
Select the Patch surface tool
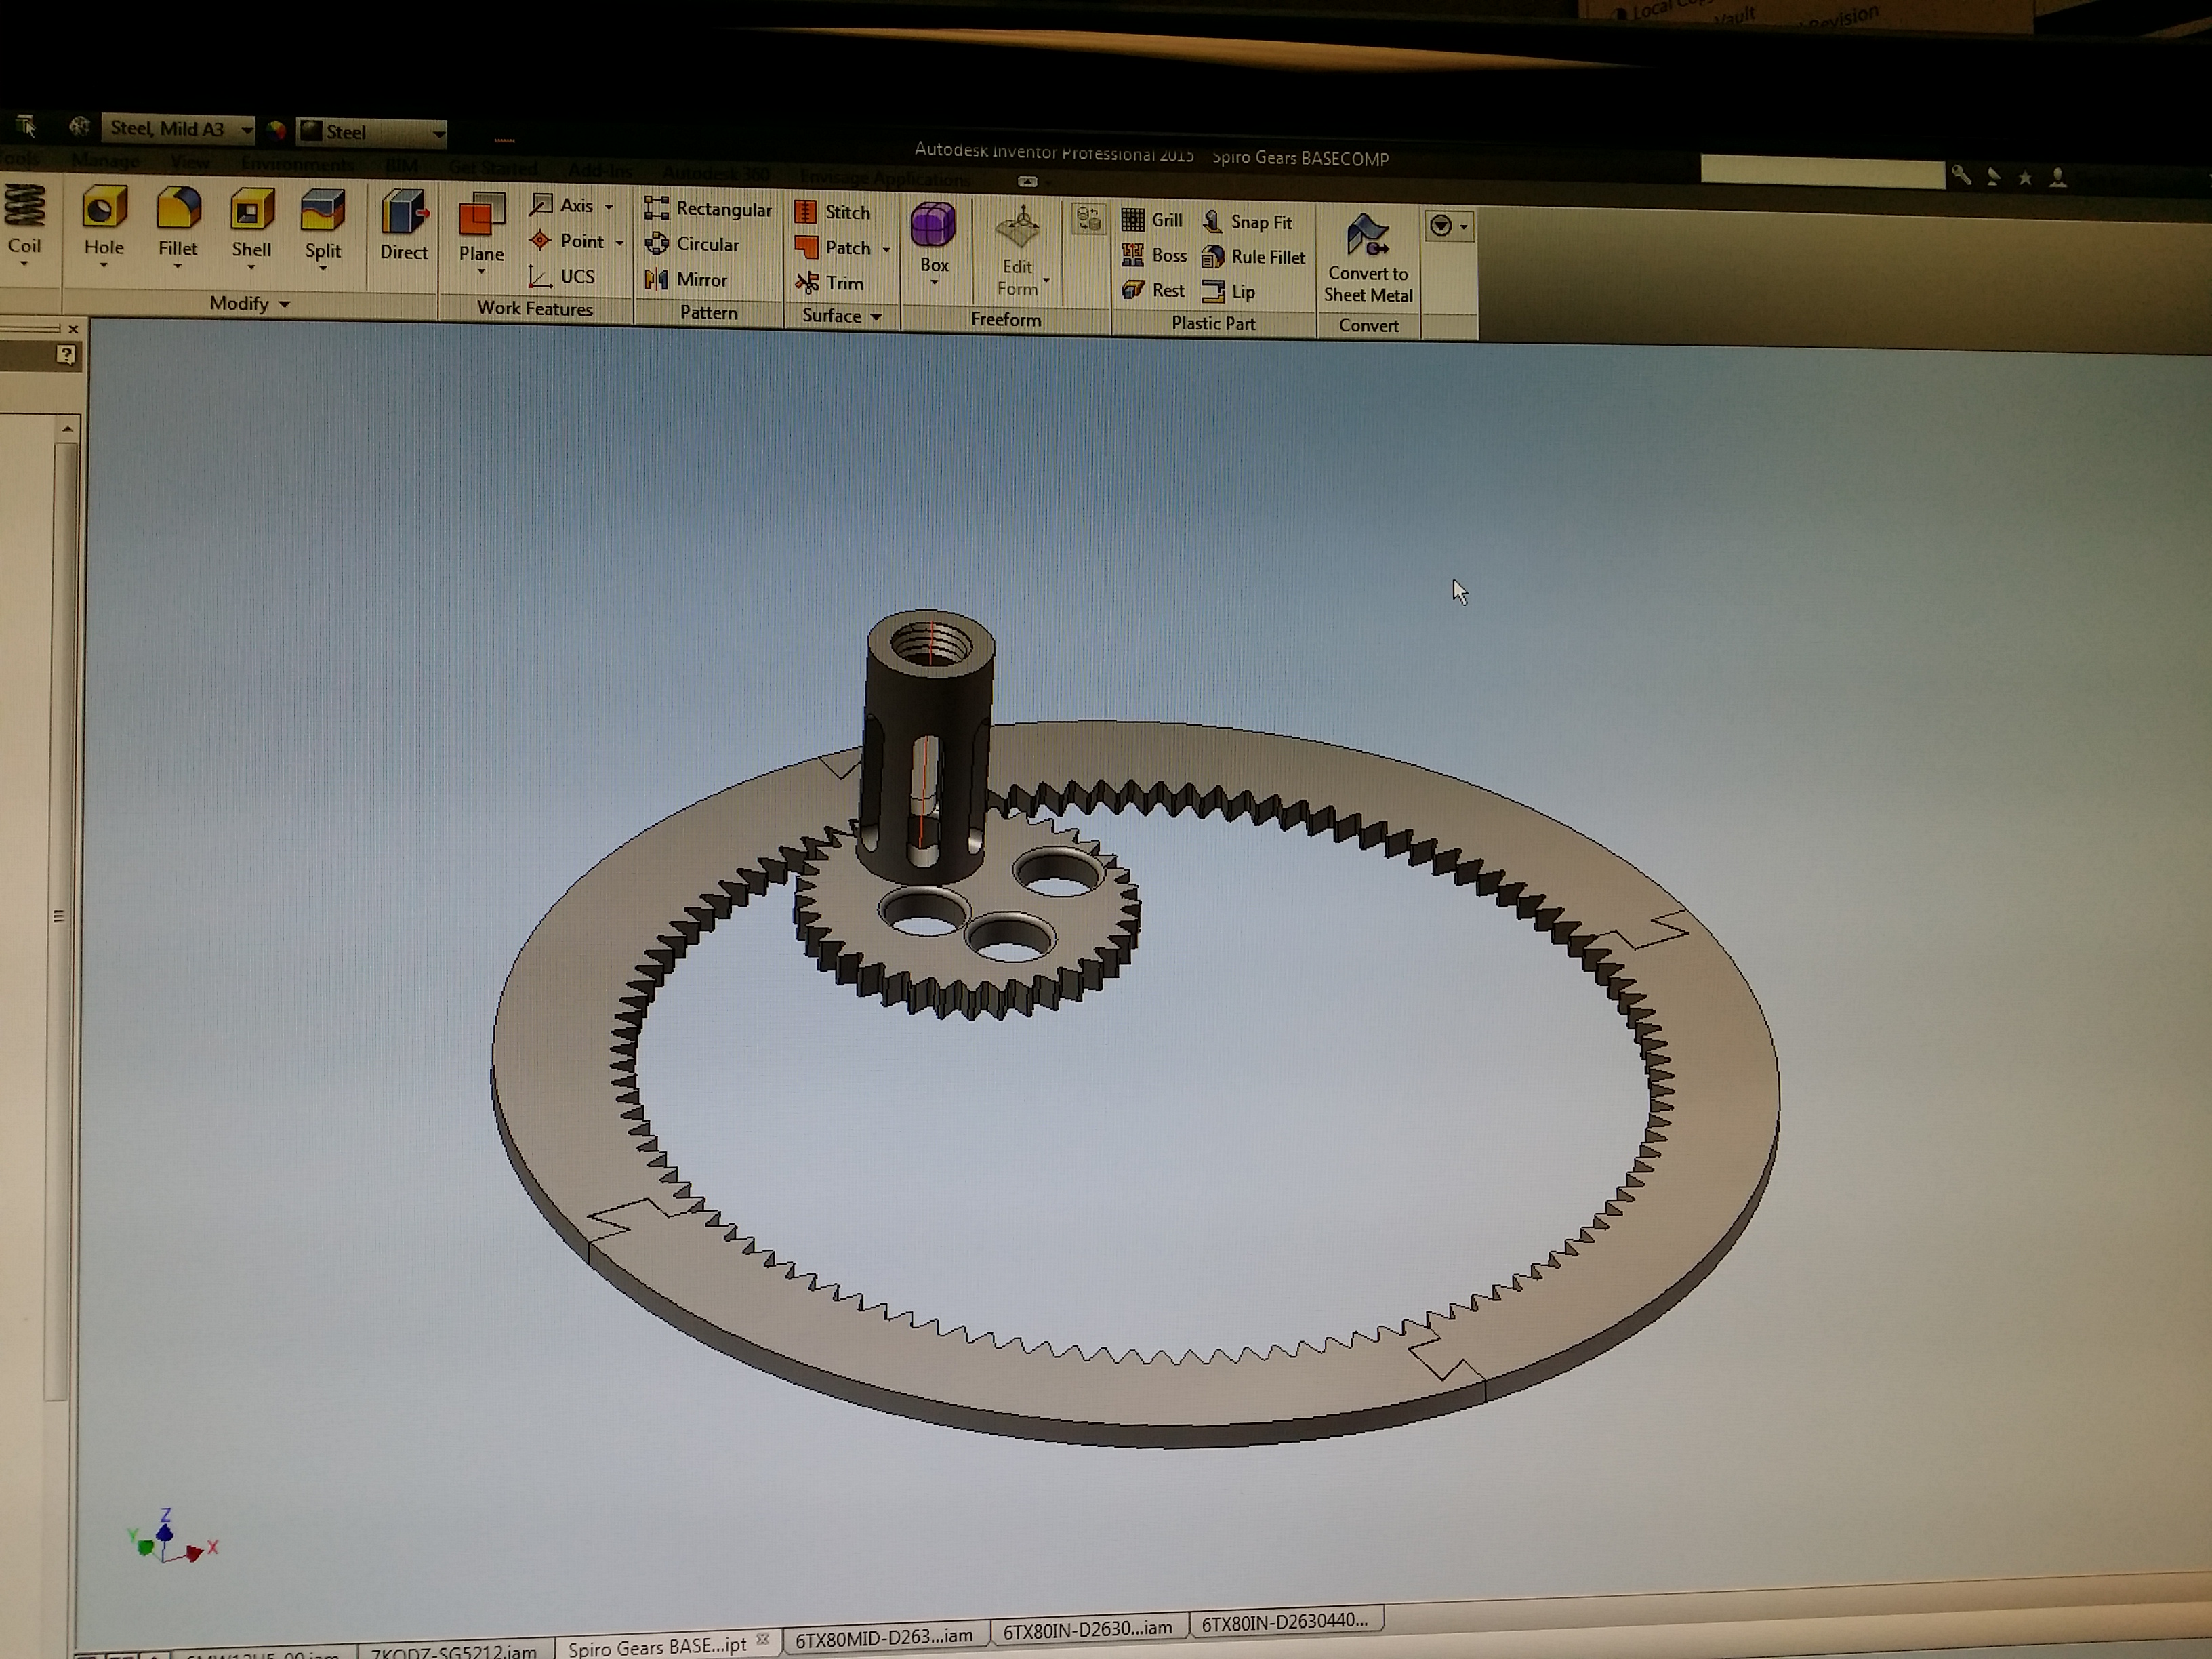point(834,247)
